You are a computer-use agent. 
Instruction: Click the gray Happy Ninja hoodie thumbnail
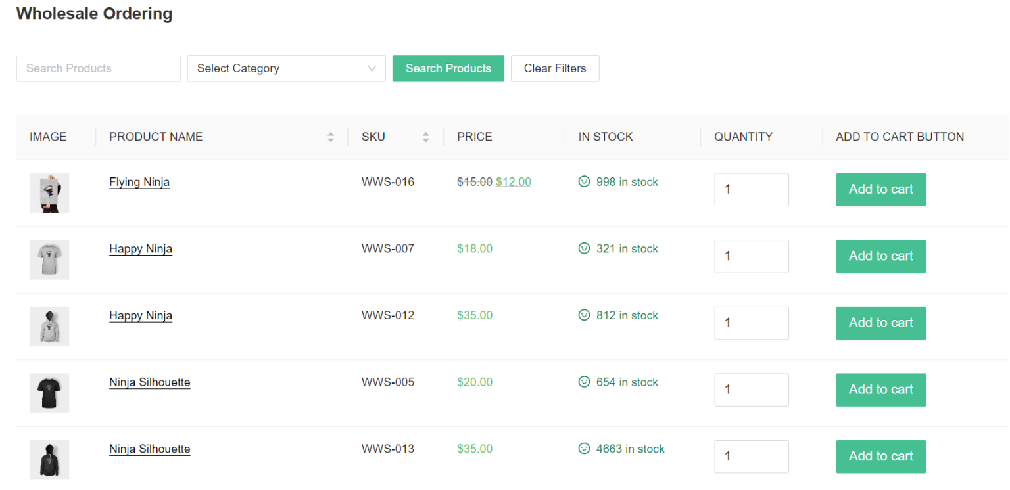click(49, 326)
